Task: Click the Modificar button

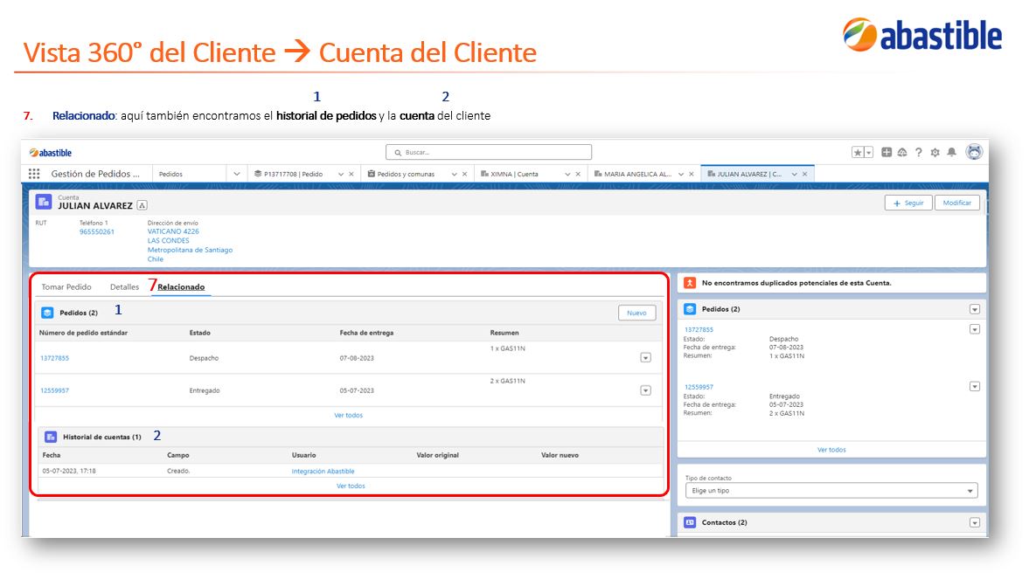Action: coord(956,203)
